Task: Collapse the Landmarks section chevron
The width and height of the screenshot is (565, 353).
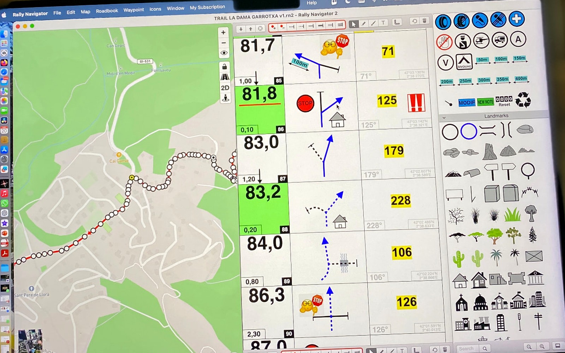Action: [x=444, y=118]
